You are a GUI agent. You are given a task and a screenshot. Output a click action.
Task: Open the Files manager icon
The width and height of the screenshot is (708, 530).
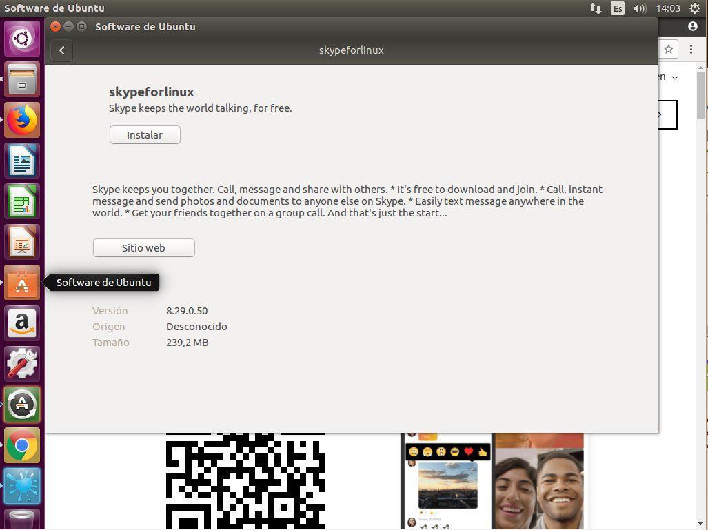(22, 79)
